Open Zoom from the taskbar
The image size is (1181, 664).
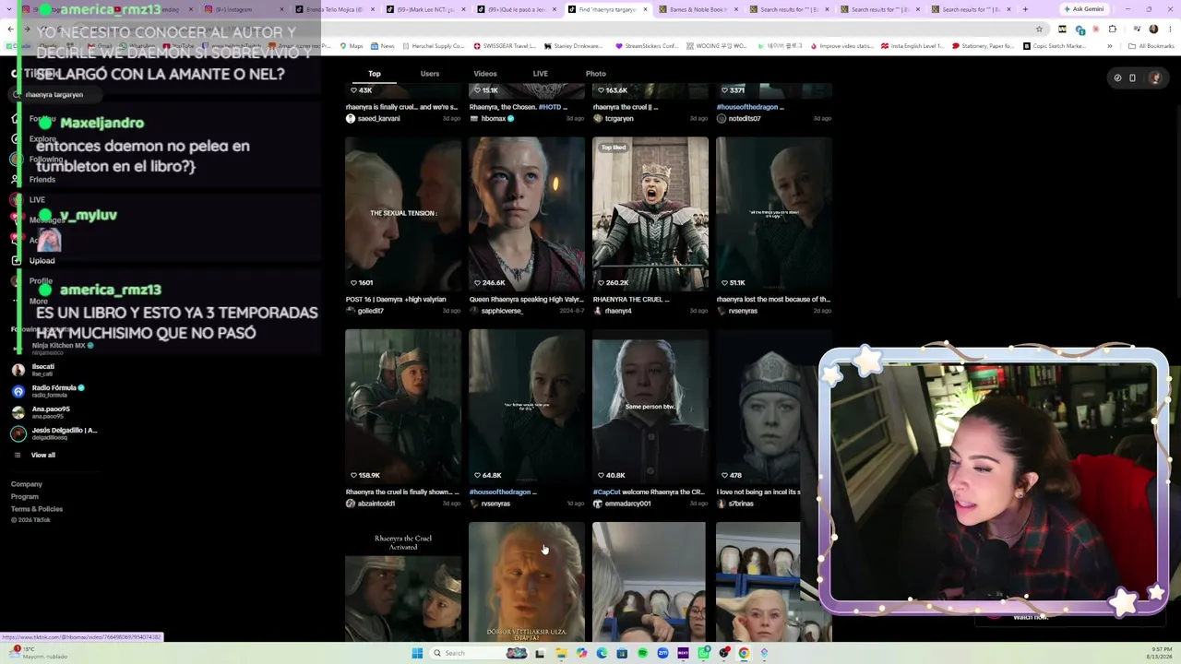pos(662,653)
